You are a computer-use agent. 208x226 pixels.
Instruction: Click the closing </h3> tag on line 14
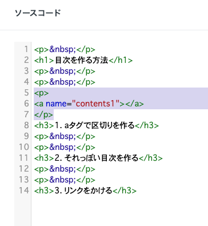(125, 191)
